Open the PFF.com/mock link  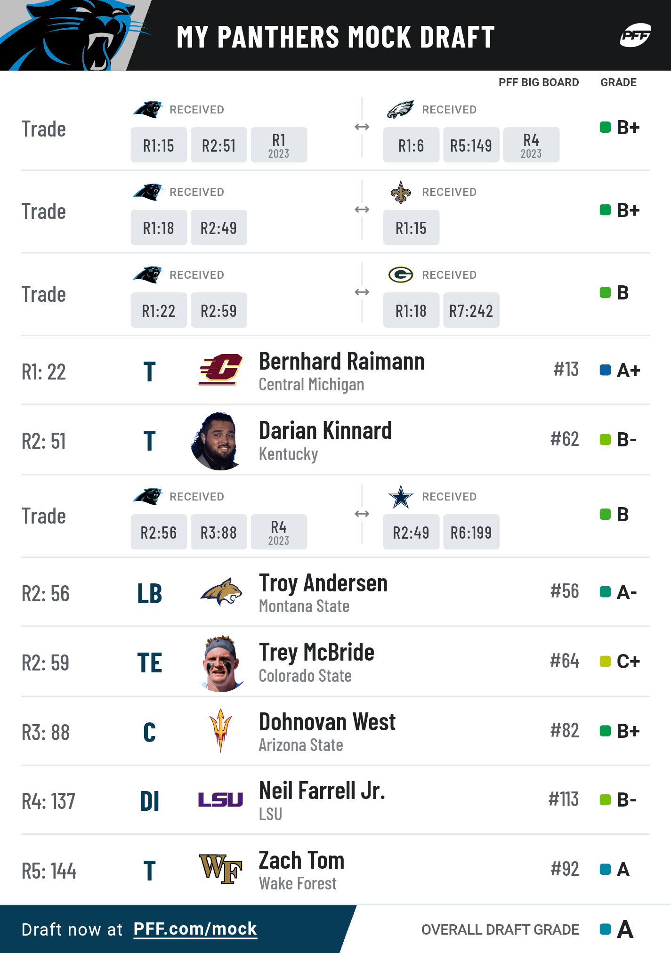pyautogui.click(x=195, y=929)
